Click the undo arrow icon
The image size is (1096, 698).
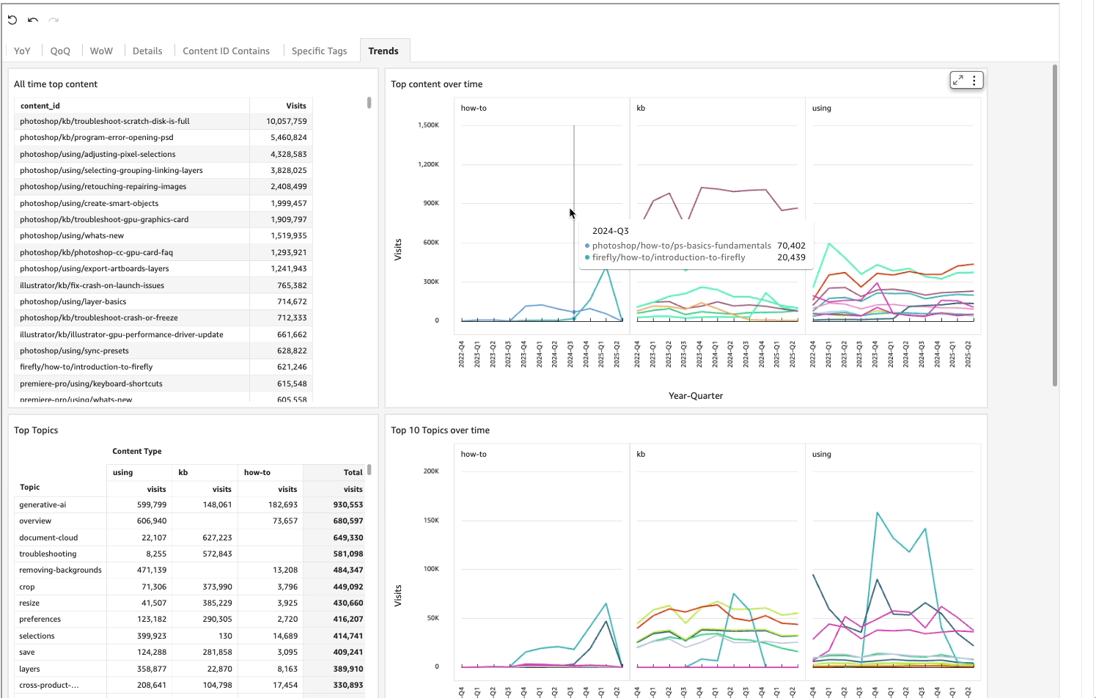[x=33, y=20]
